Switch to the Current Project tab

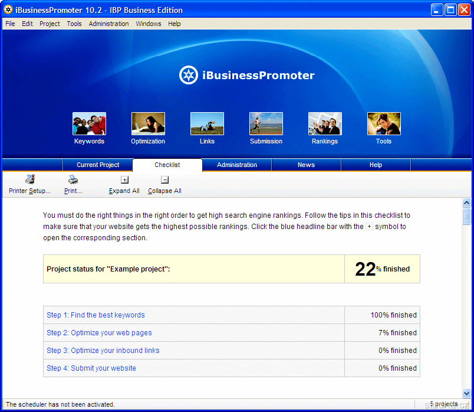point(98,165)
